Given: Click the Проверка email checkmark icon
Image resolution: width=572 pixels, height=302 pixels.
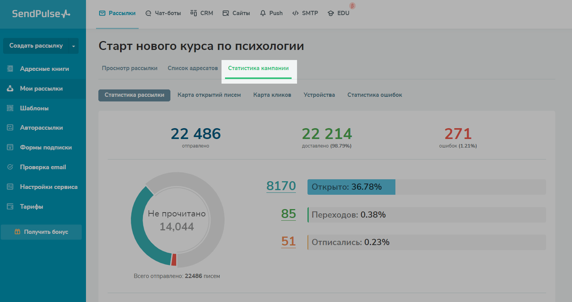Looking at the screenshot, I should pos(10,167).
